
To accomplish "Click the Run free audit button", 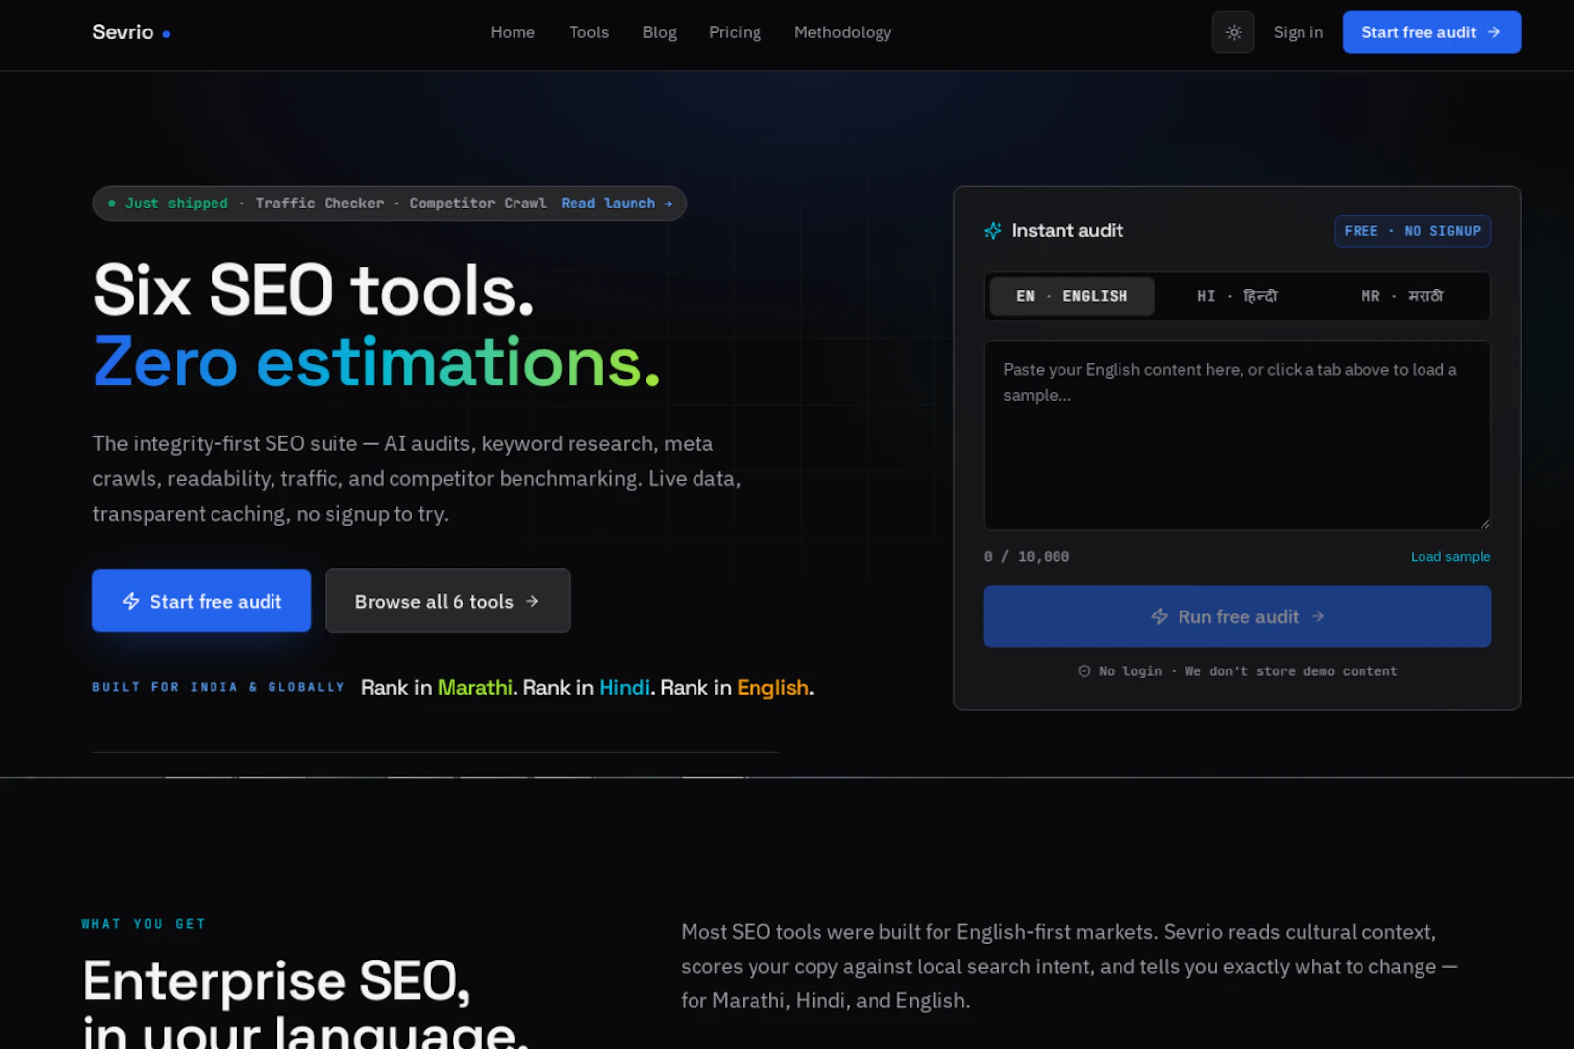I will (x=1237, y=616).
